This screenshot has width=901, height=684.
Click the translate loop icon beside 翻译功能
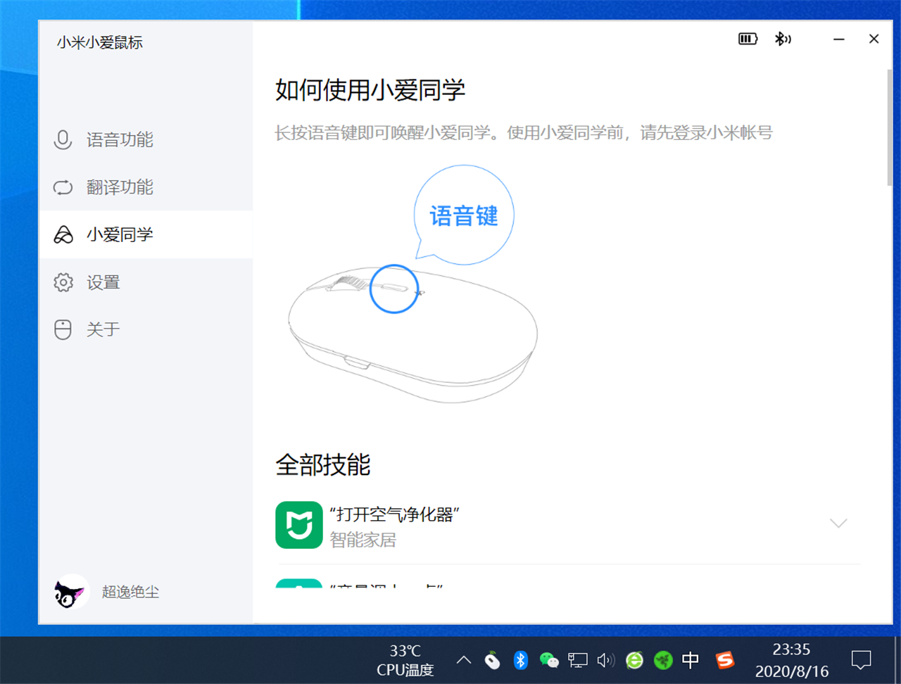pyautogui.click(x=63, y=187)
